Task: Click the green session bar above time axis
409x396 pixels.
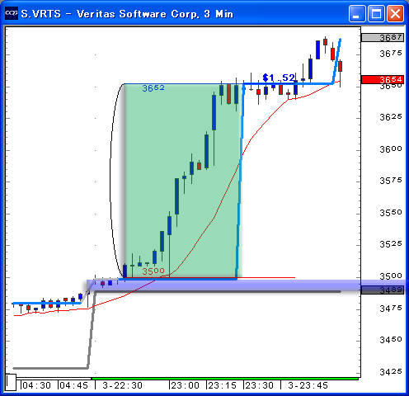Action: pos(225,379)
